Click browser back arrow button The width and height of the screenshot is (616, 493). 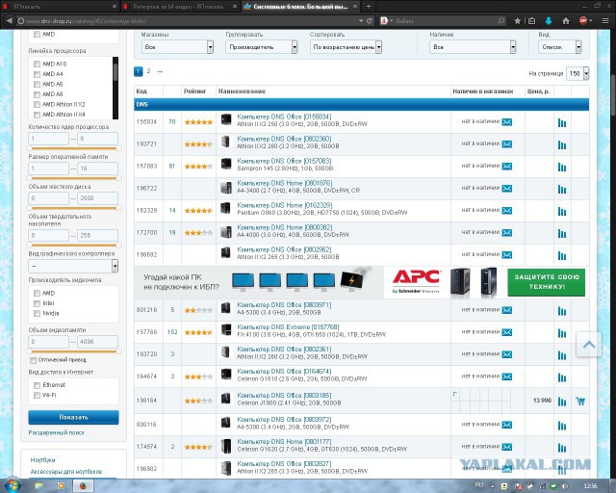[9, 21]
